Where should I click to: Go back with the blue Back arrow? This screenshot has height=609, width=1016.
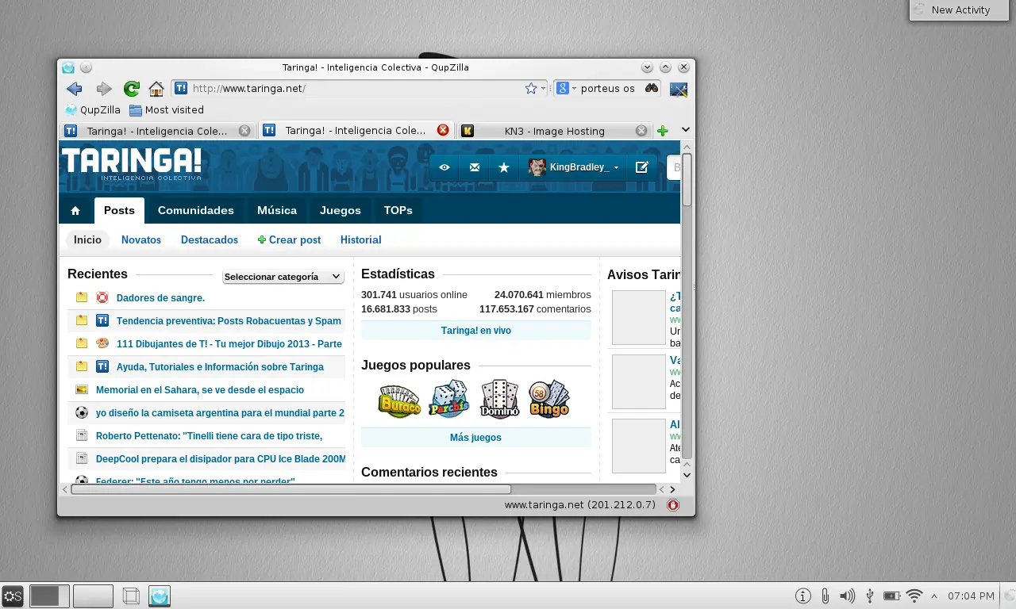(75, 89)
